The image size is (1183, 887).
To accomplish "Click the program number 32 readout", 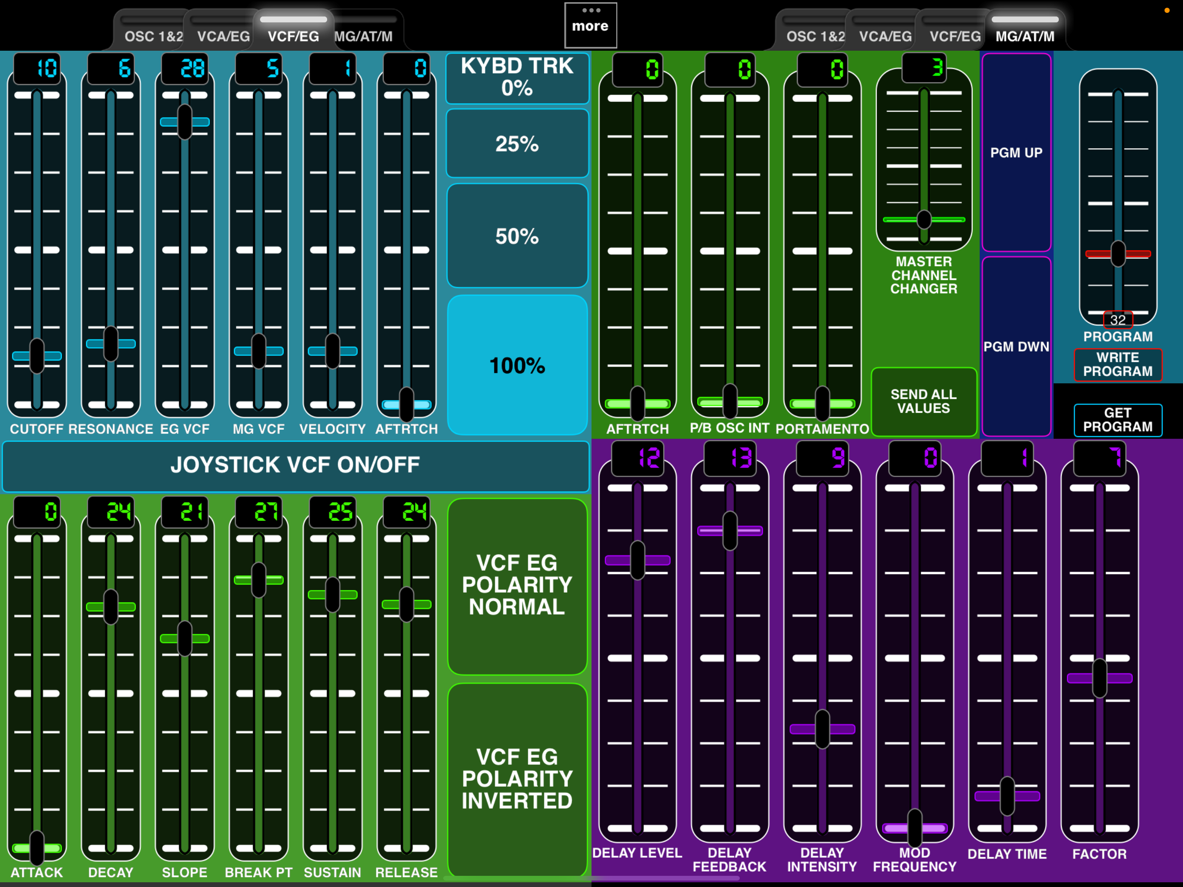I will [1118, 320].
